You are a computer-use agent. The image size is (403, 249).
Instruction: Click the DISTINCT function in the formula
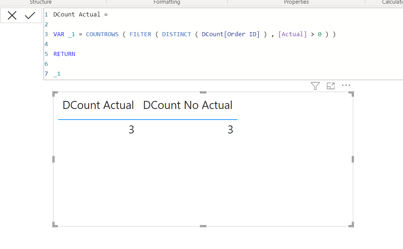point(176,34)
